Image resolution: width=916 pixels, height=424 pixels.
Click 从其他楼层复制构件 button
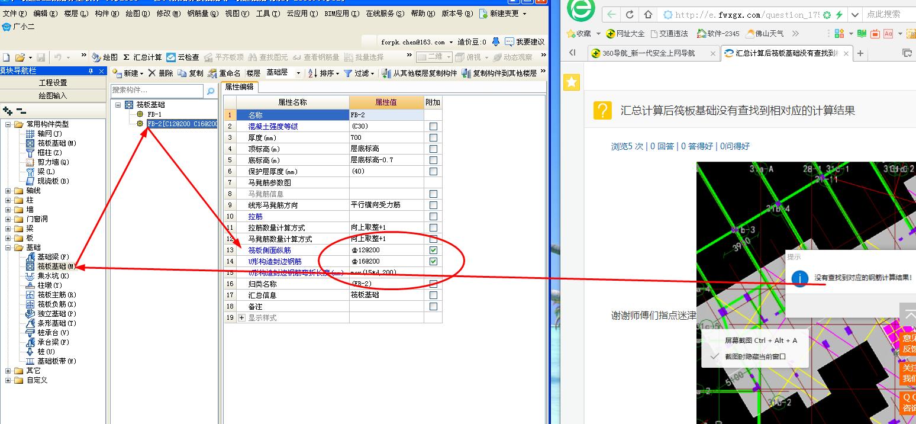[x=420, y=73]
